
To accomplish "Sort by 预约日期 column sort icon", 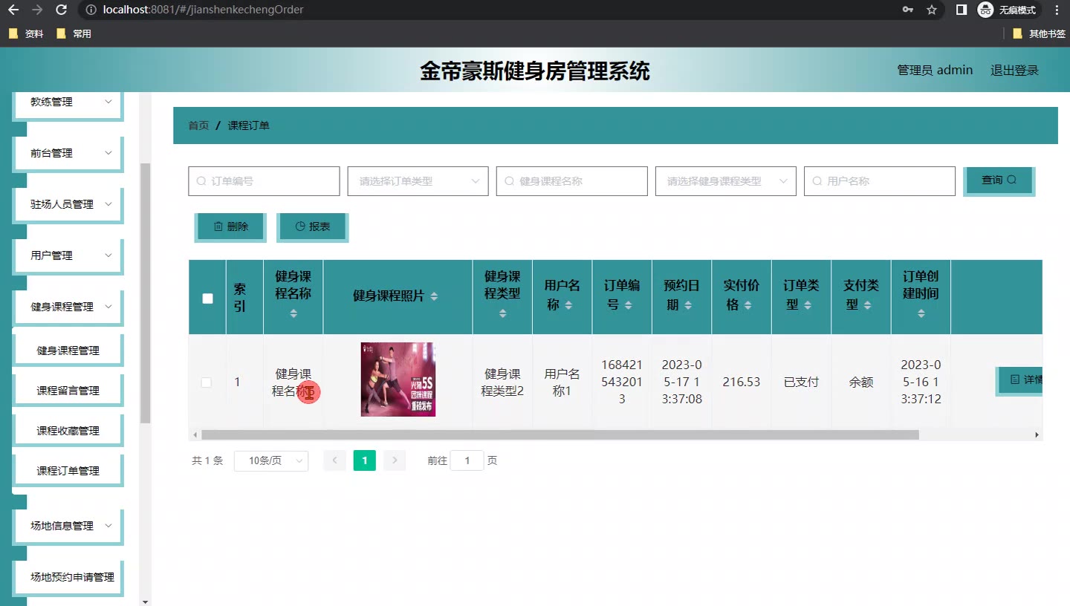I will [x=688, y=305].
